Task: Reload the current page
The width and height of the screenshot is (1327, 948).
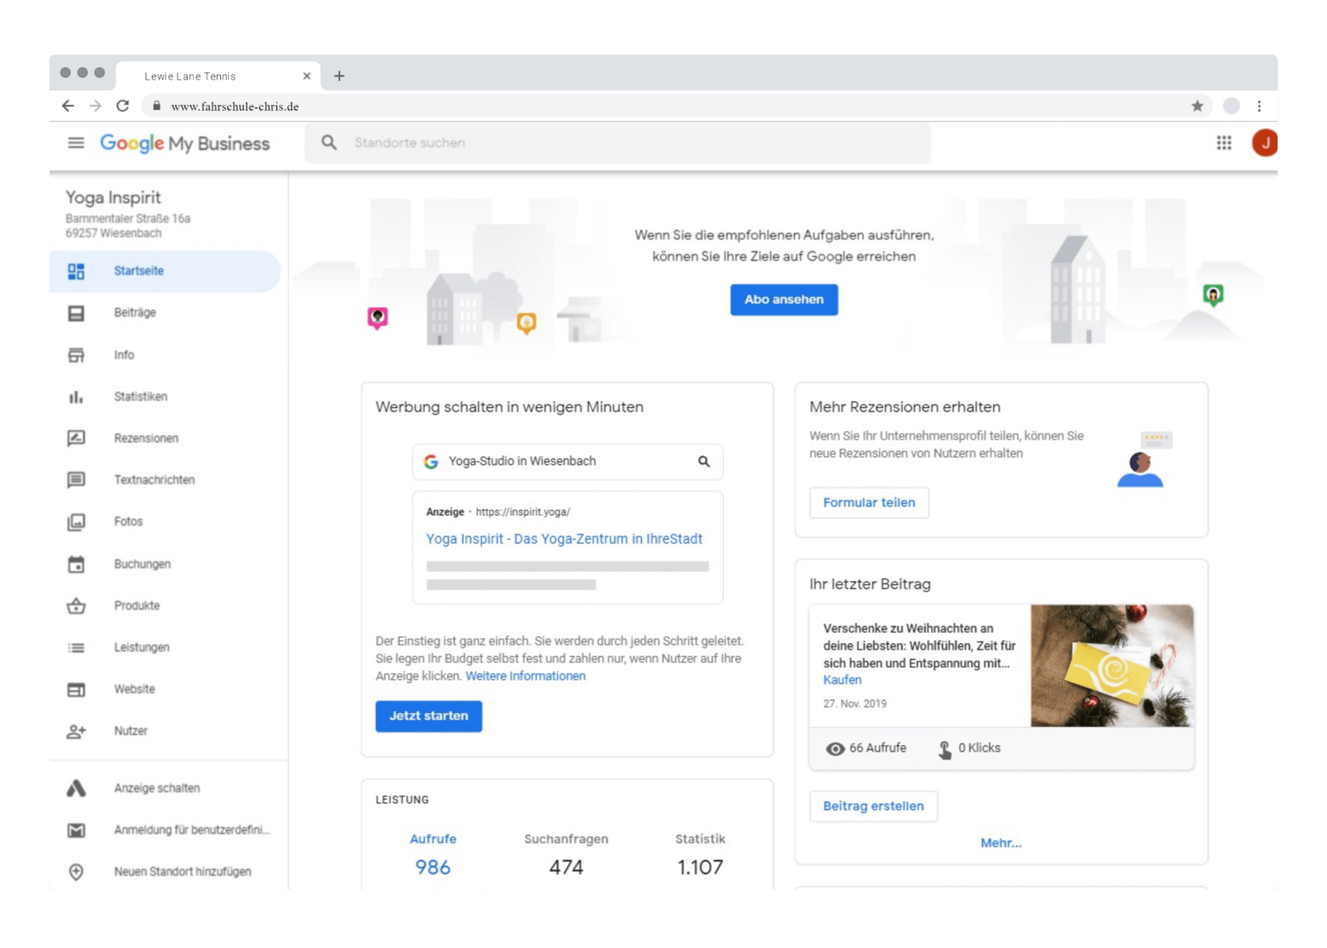Action: 123,106
